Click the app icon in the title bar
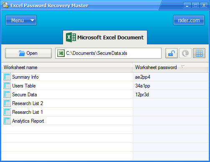This screenshot has height=162, width=210. point(5,5)
